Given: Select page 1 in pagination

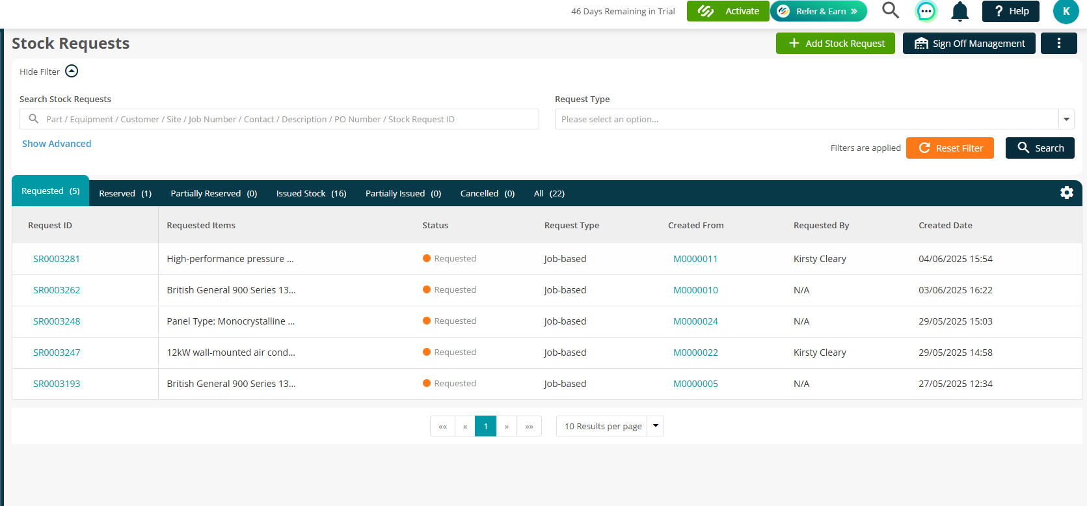Looking at the screenshot, I should click(x=486, y=426).
